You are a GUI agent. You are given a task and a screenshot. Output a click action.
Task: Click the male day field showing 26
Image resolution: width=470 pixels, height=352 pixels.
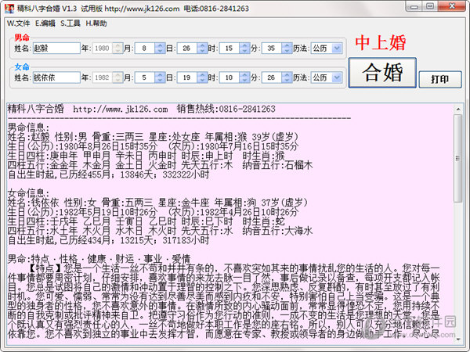click(x=186, y=48)
